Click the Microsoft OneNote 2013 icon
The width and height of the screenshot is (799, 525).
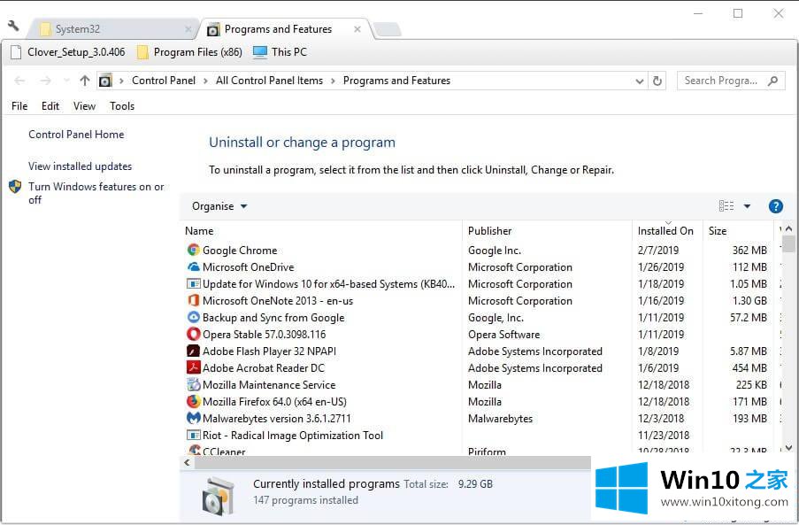point(193,300)
